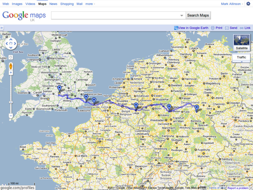Click the Manchester label on the map
This screenshot has width=253, height=190.
tap(57, 58)
